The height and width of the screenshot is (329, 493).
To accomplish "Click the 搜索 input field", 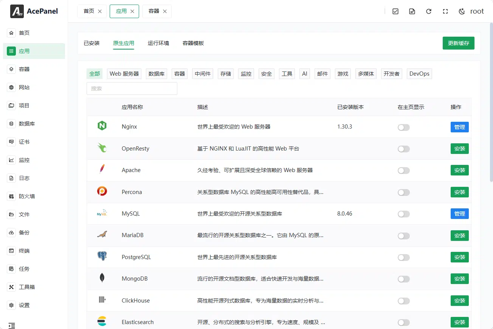I will [132, 88].
